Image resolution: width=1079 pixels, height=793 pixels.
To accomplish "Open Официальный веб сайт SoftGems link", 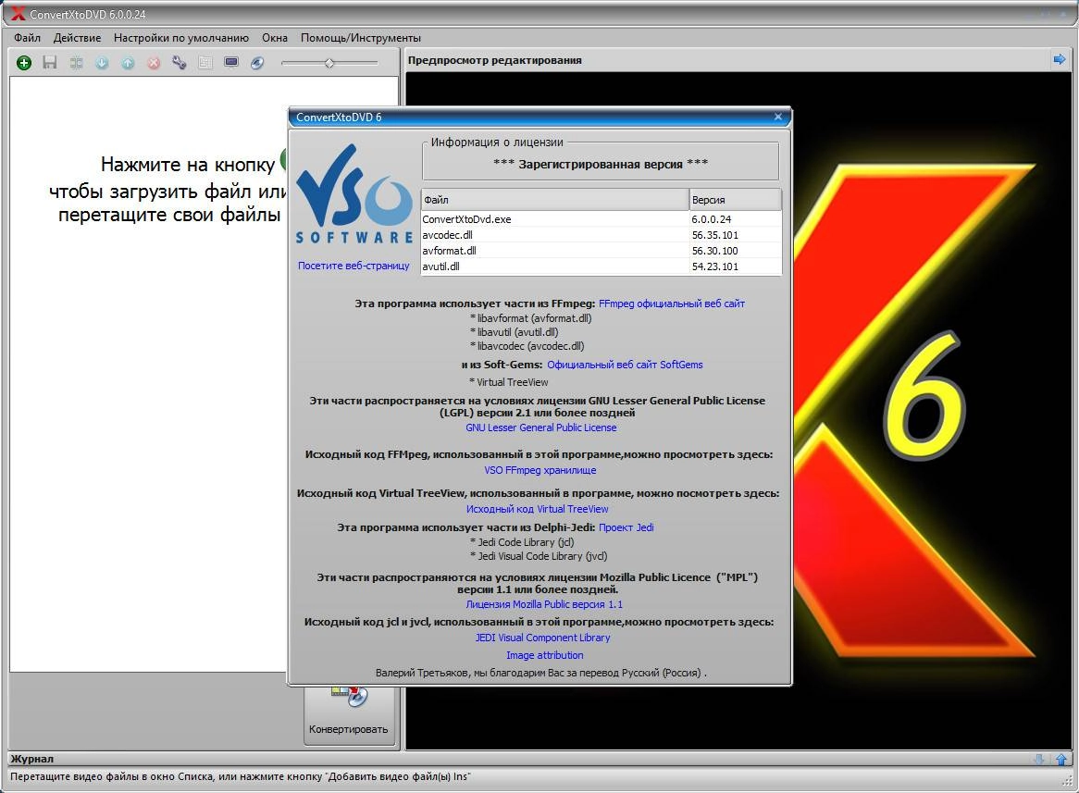I will click(x=625, y=365).
